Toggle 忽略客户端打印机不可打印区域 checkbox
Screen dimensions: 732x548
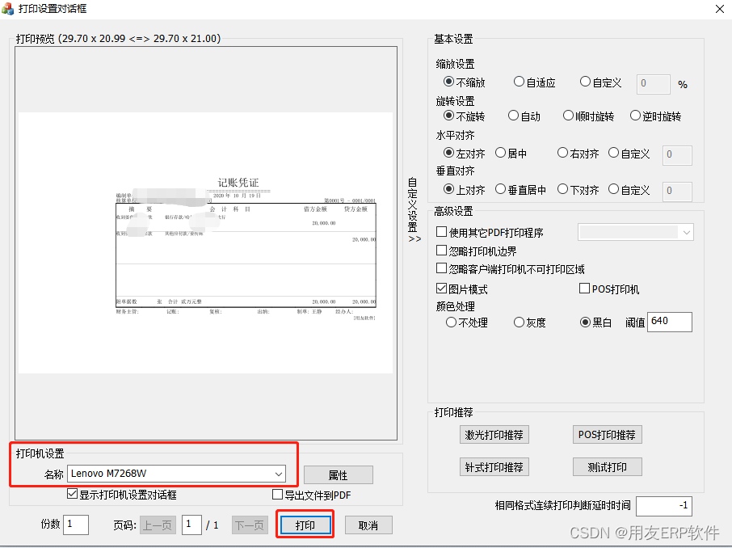point(442,268)
